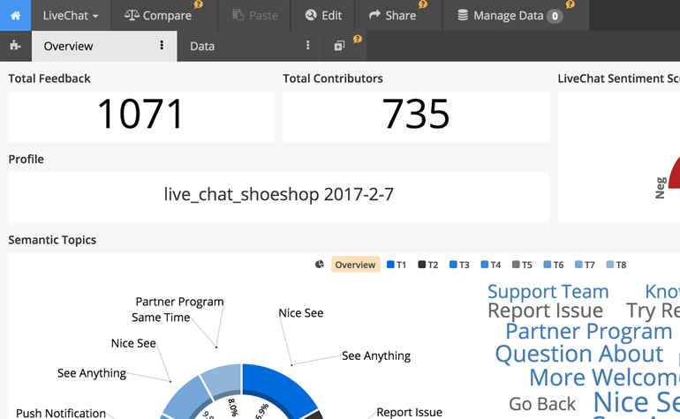Click 'Question About' in the word cloud
This screenshot has width=680, height=419.
point(579,354)
